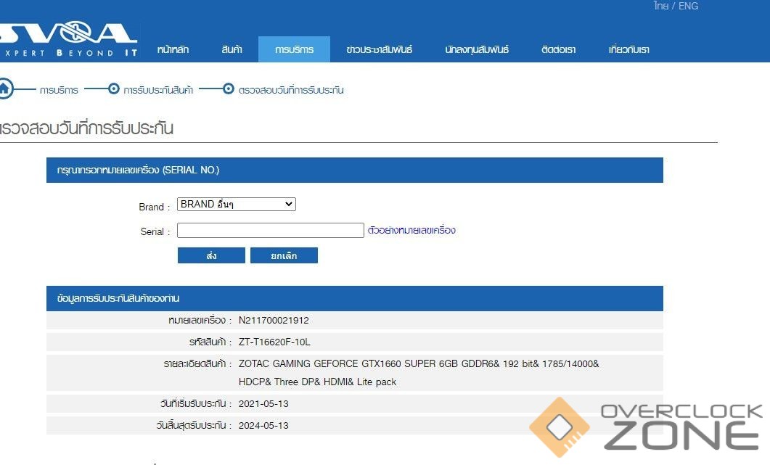Open the ตัวอย่างหมายเลขเครื่อง example link
Viewport: 770px width, 465px height.
tap(411, 231)
